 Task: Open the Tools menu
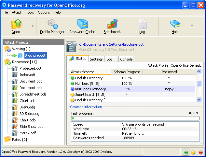(x=30, y=12)
